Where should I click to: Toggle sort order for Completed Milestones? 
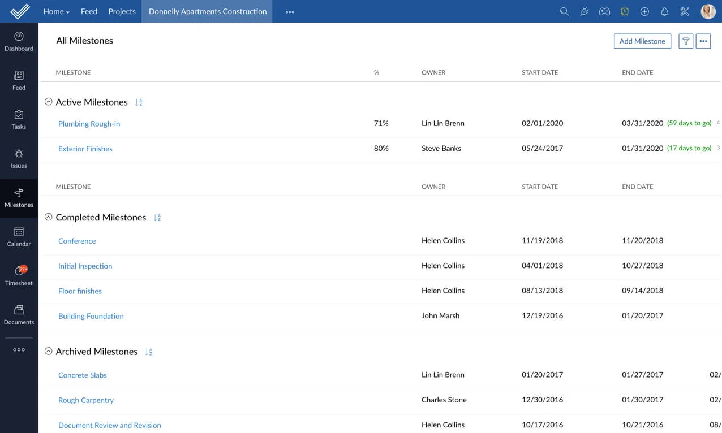click(157, 218)
